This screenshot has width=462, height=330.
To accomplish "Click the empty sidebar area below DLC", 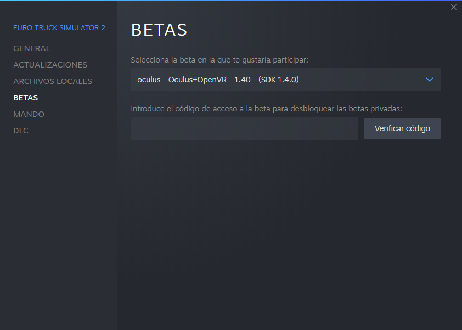I will 59,231.
